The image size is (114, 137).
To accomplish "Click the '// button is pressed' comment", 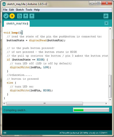I will [23, 79].
